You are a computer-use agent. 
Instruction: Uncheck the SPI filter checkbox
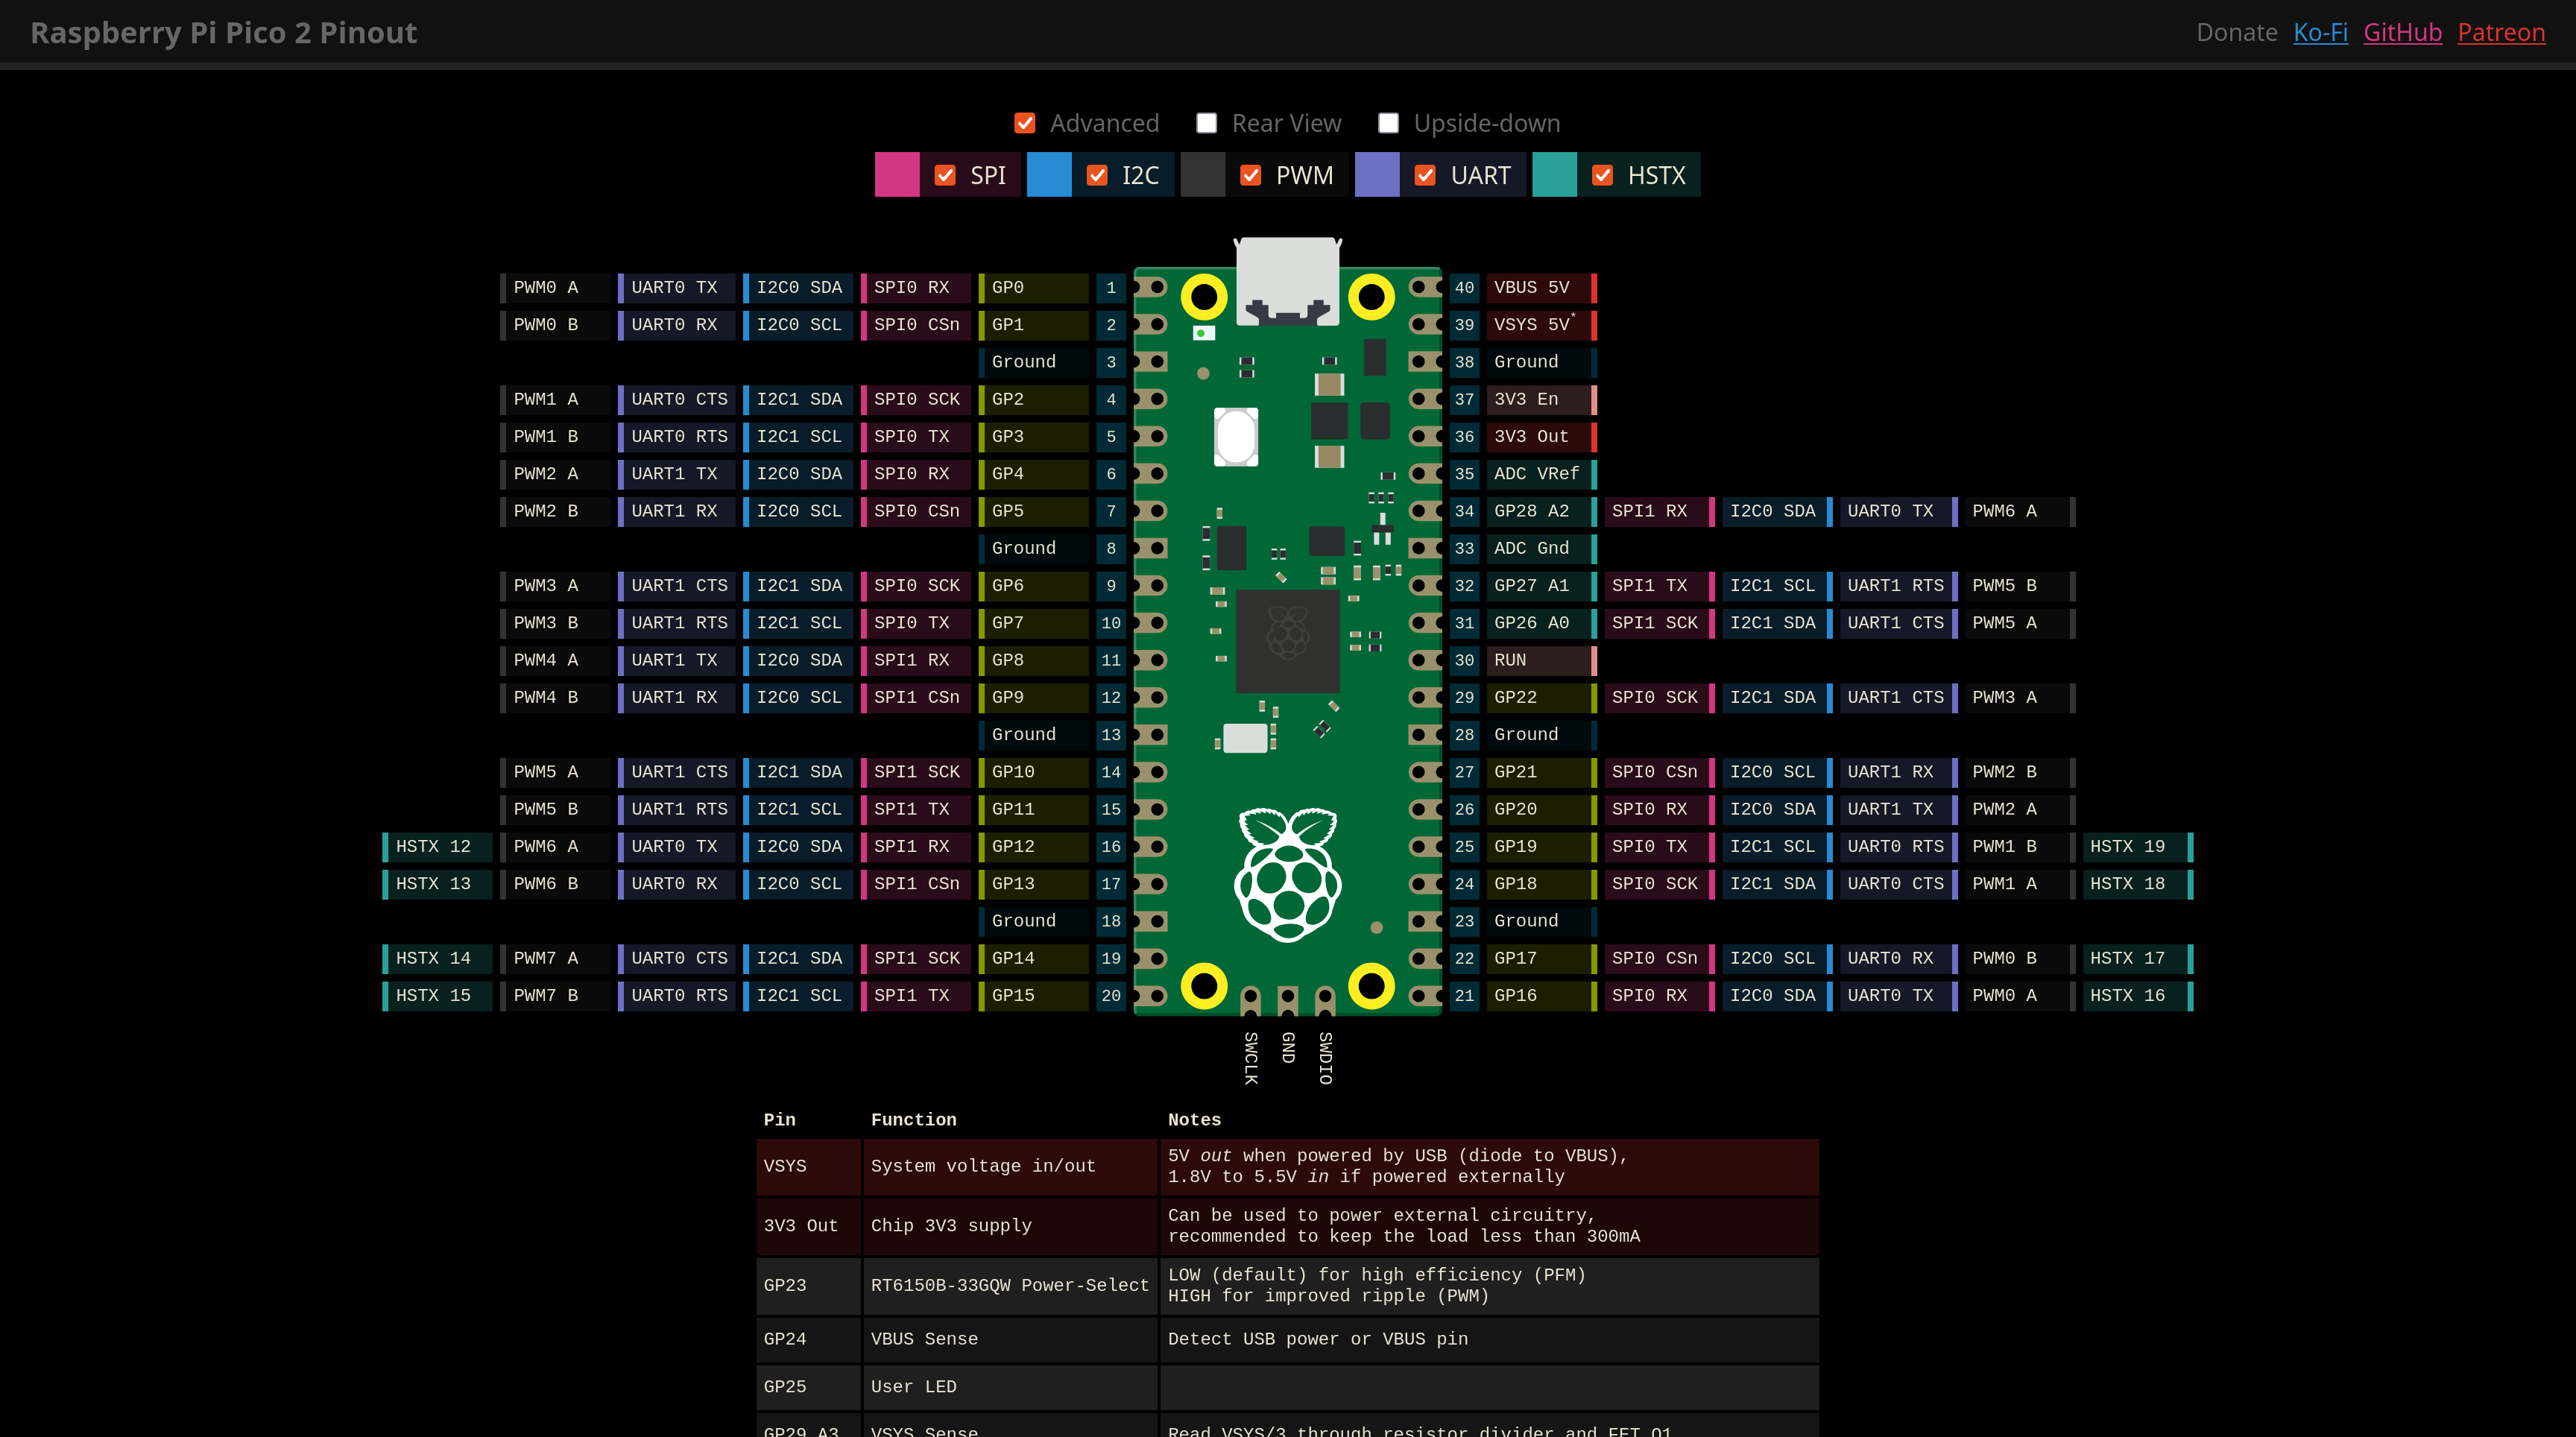coord(944,175)
